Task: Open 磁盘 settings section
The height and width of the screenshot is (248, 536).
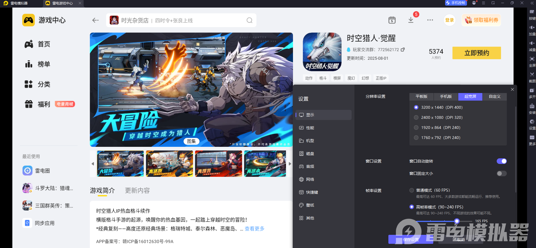Action: pos(324,154)
